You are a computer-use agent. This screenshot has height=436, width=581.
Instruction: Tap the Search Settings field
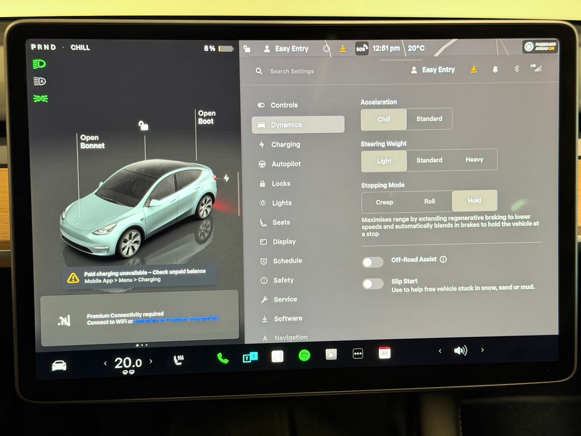coord(292,71)
